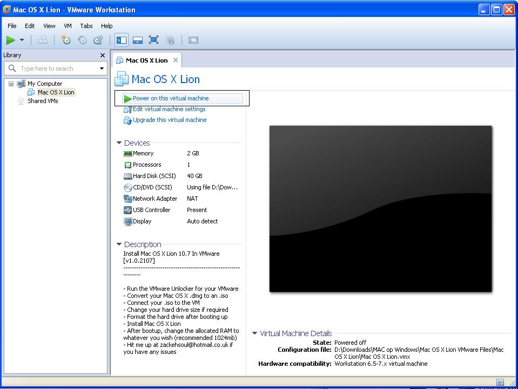Click the configuration file path text
The image size is (518, 389).
click(x=419, y=353)
